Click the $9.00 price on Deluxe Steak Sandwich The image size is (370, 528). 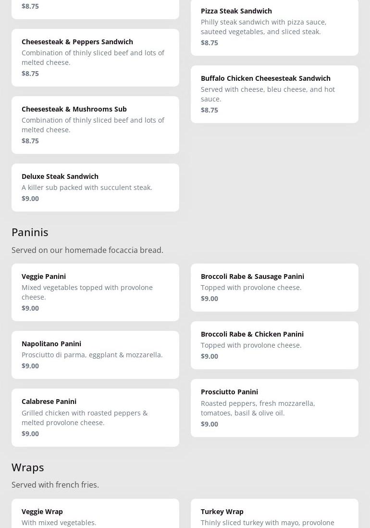30,199
